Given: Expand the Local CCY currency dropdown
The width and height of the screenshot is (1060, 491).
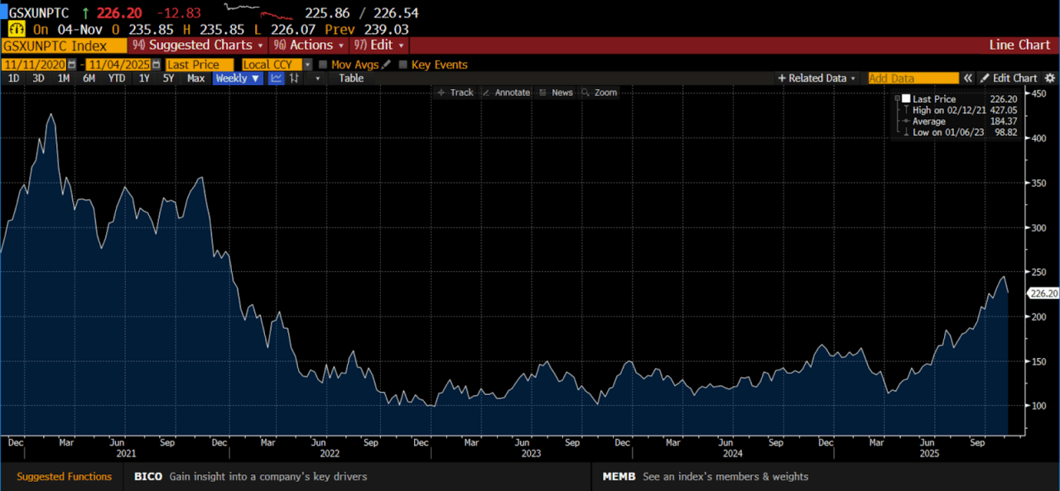Looking at the screenshot, I should [307, 64].
